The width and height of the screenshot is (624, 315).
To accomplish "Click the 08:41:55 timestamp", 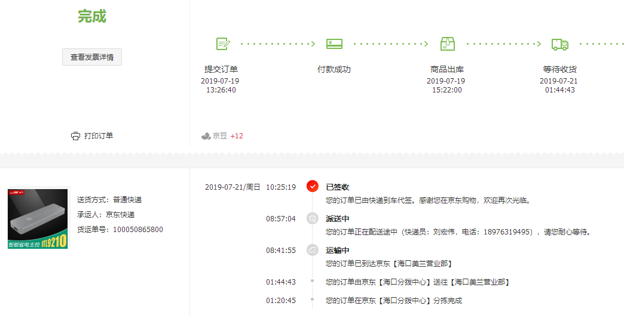I will [x=281, y=251].
